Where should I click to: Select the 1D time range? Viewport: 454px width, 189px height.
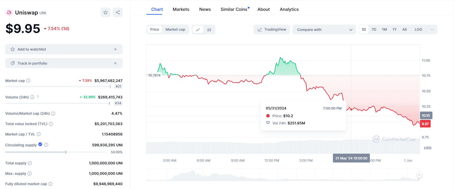tap(364, 29)
